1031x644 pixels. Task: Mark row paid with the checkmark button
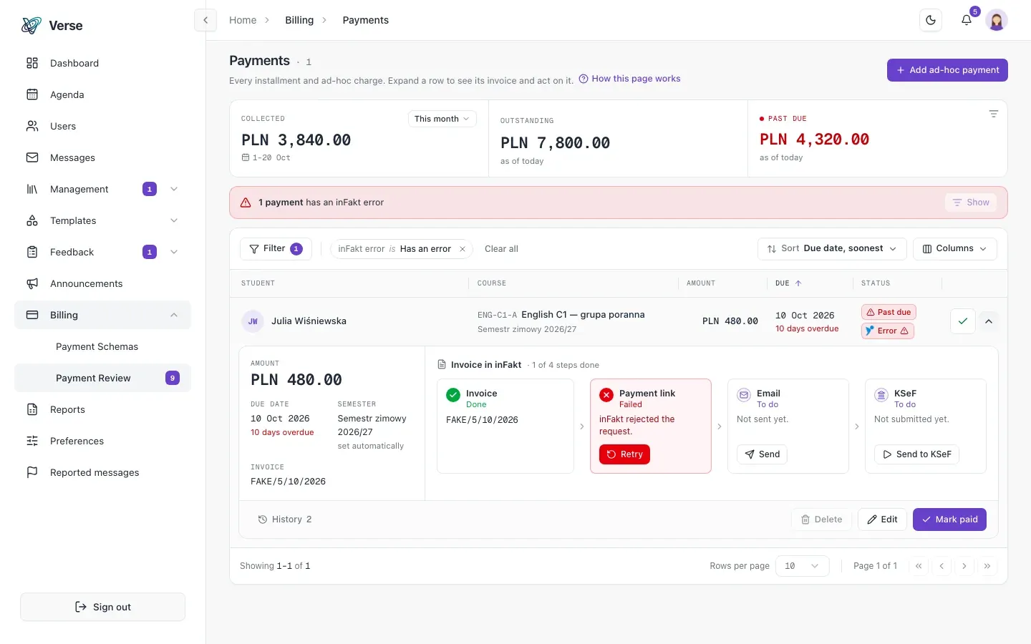(963, 321)
